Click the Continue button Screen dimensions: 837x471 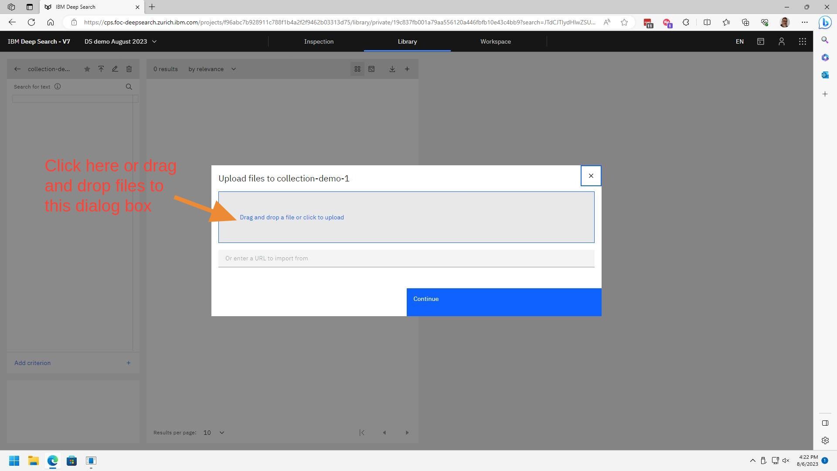tap(504, 302)
